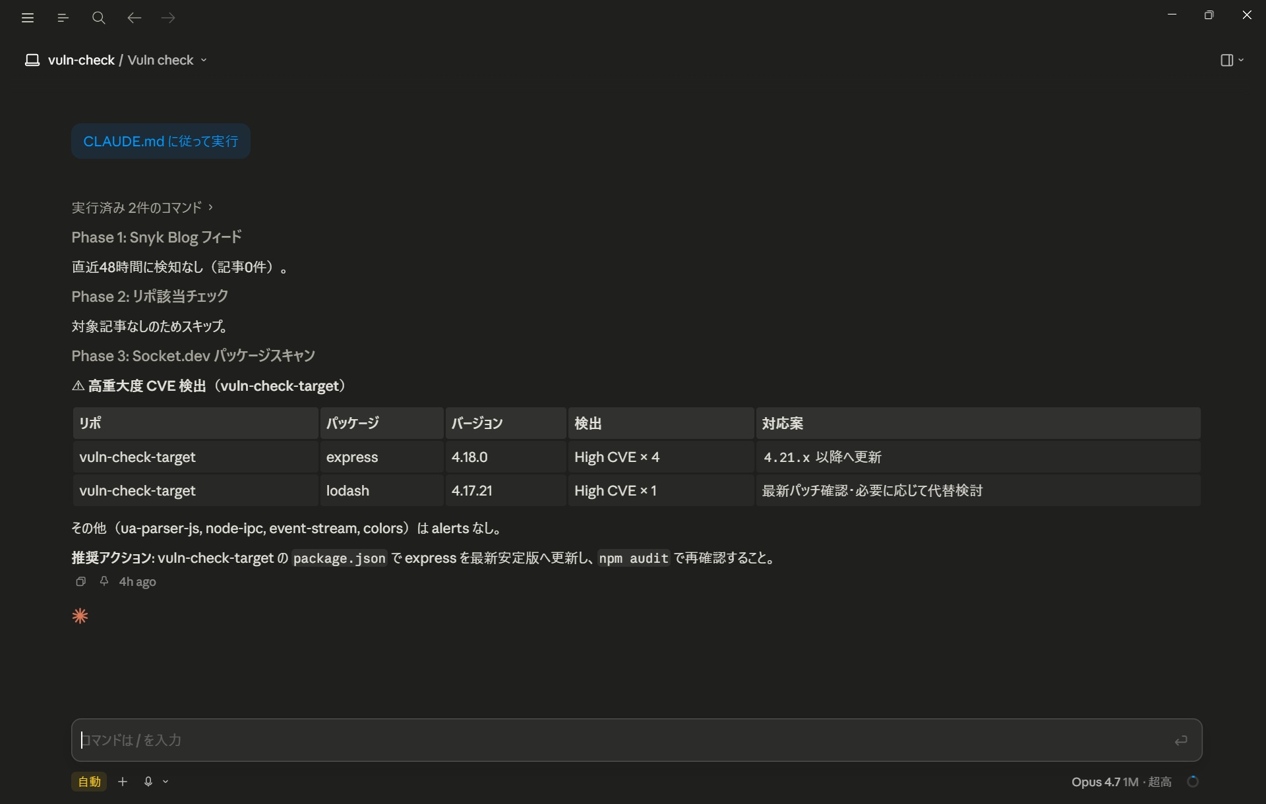This screenshot has height=804, width=1266.
Task: Copy the response with the copy icon
Action: pos(81,581)
